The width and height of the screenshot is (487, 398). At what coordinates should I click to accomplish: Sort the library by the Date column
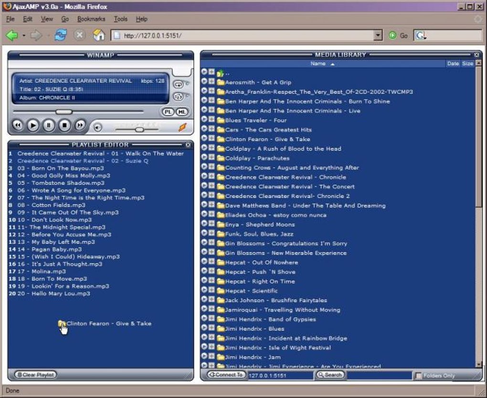(x=453, y=63)
